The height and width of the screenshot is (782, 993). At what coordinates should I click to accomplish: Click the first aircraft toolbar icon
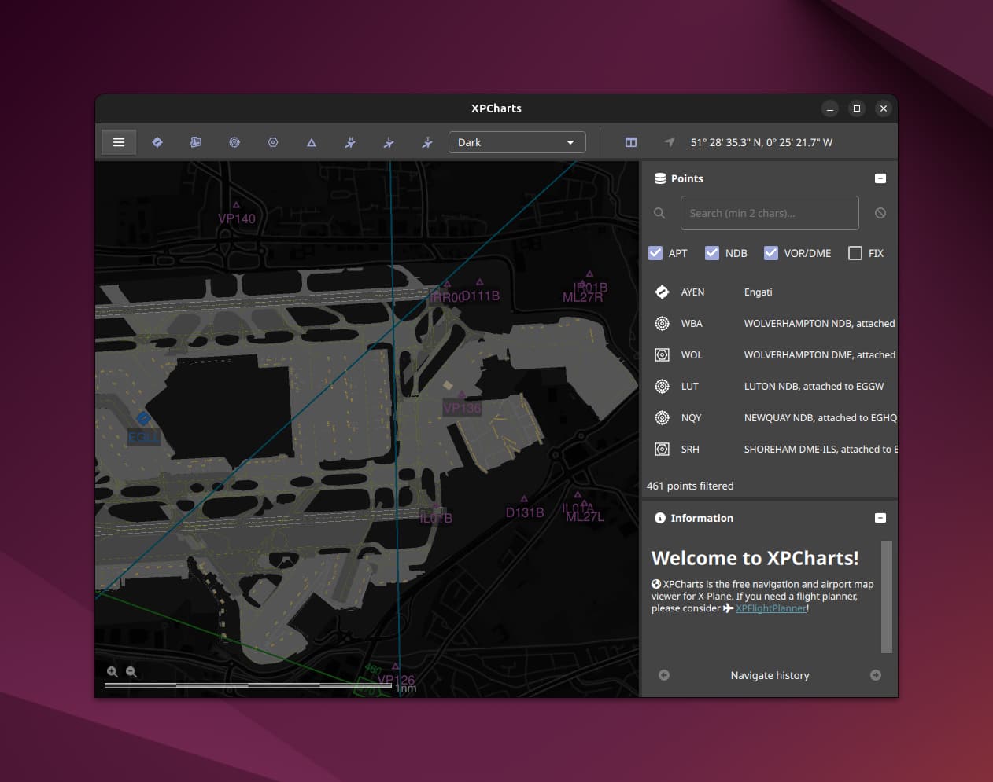(x=349, y=142)
